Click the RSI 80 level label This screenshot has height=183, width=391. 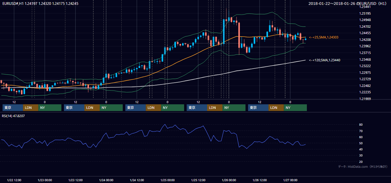[x=361, y=125]
